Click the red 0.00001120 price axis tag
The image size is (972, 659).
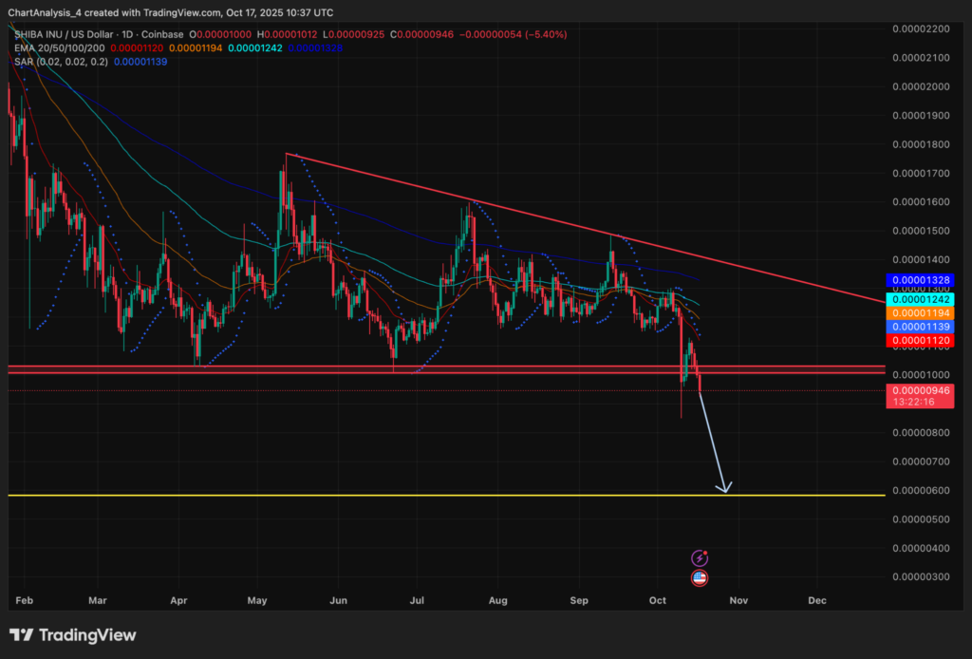(920, 340)
